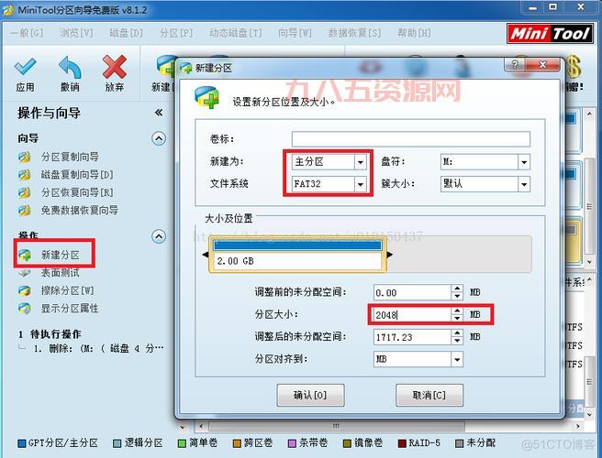
Task: Click the blue partition size bar
Action: 297,245
